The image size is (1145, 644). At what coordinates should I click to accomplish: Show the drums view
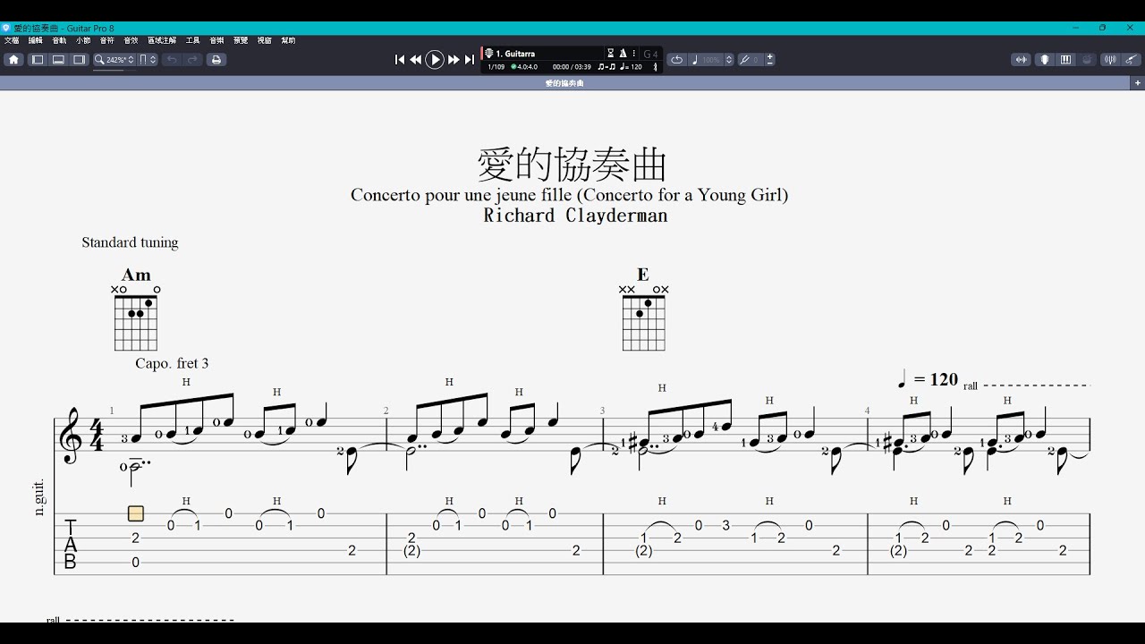click(1087, 60)
